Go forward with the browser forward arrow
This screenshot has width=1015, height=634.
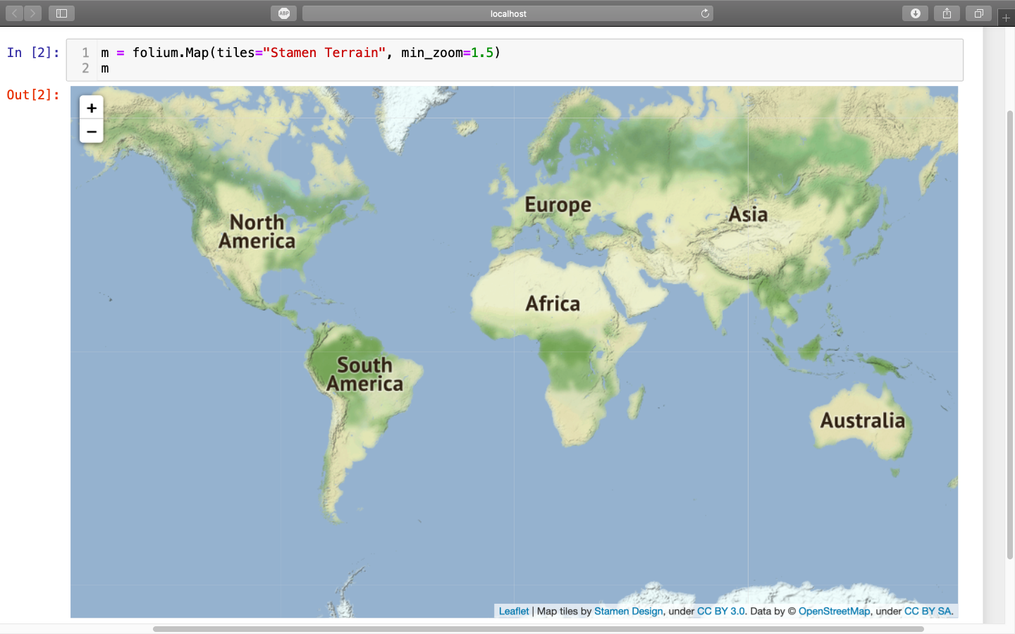(33, 13)
